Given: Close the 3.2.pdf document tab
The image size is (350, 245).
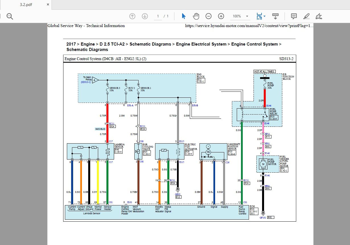Looking at the screenshot, I should click(48, 5).
